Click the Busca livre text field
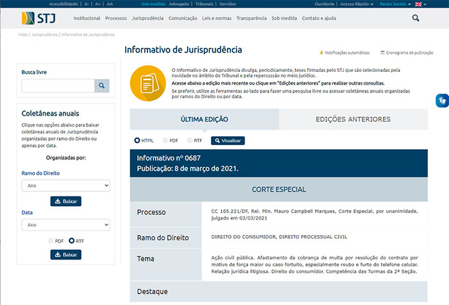Image resolution: width=449 pixels, height=305 pixels. click(58, 86)
